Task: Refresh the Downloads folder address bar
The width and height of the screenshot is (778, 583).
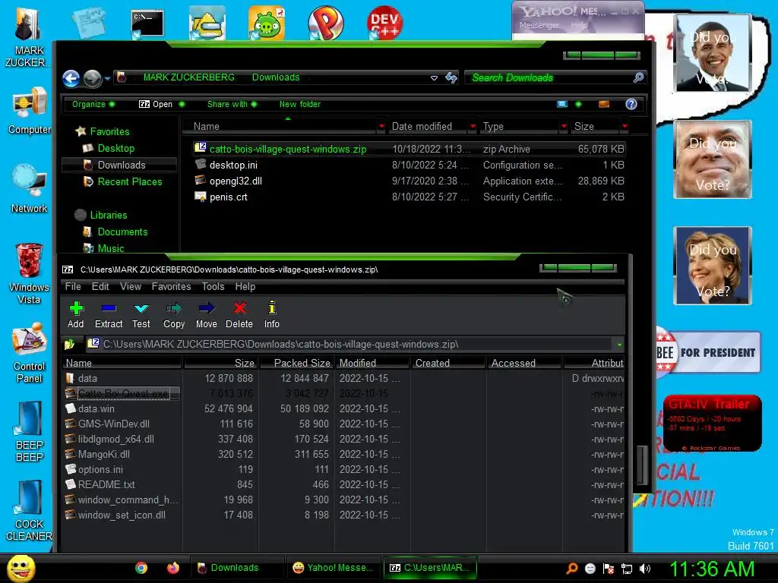Action: (x=451, y=78)
